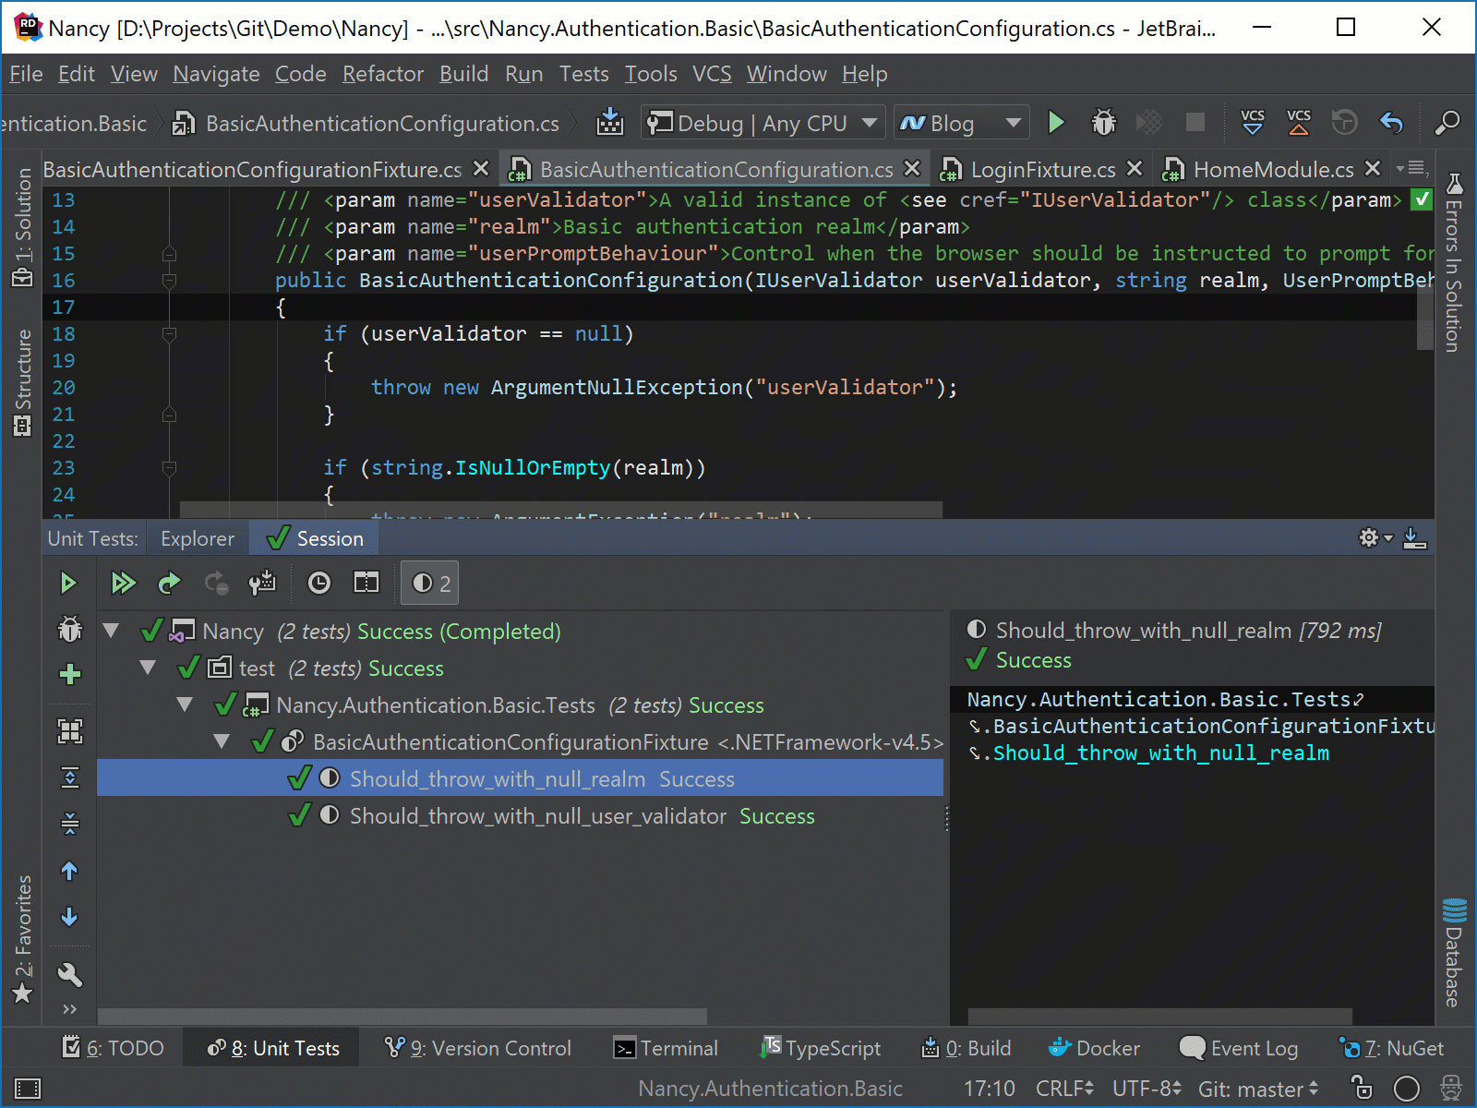Click the 17:10 caret position indicator
The width and height of the screenshot is (1477, 1108).
(x=990, y=1088)
